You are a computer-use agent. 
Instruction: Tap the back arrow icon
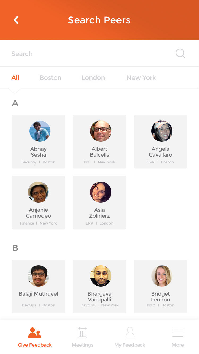[x=16, y=20]
